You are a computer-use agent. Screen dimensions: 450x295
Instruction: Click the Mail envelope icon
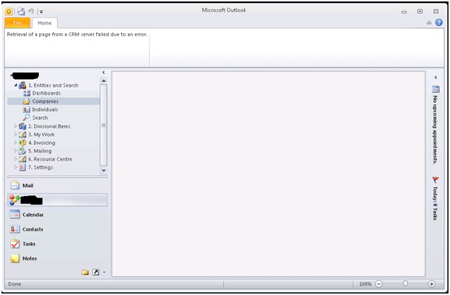[x=15, y=186]
